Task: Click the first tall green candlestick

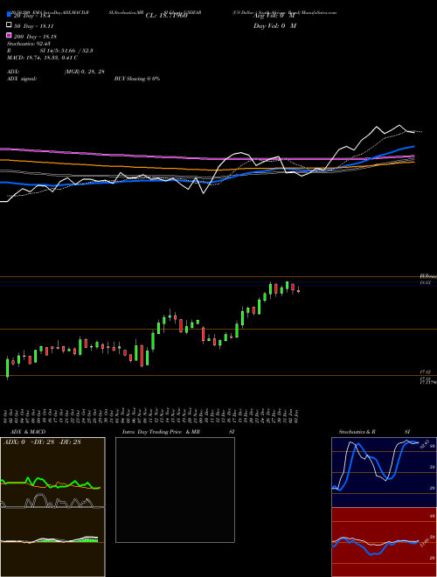Action: coord(7,367)
